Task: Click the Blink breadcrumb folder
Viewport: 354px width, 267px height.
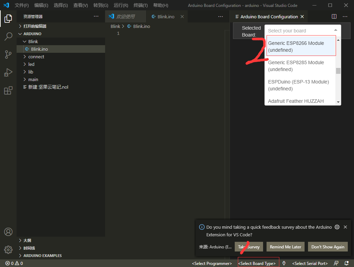Action: [115, 26]
